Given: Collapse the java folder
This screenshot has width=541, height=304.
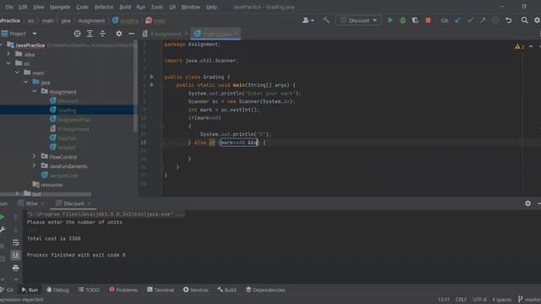Looking at the screenshot, I should point(26,82).
